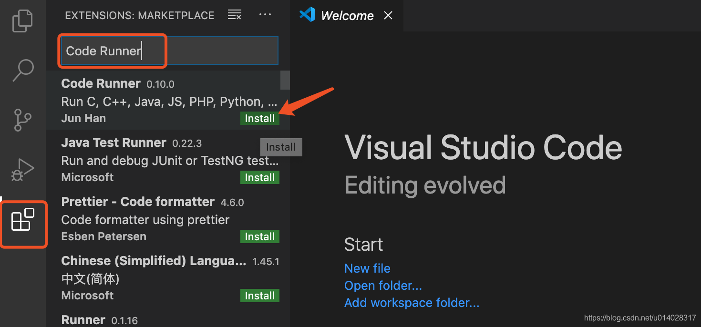Click the extensions list scrollbar thumb
The image size is (701, 327).
click(x=285, y=80)
